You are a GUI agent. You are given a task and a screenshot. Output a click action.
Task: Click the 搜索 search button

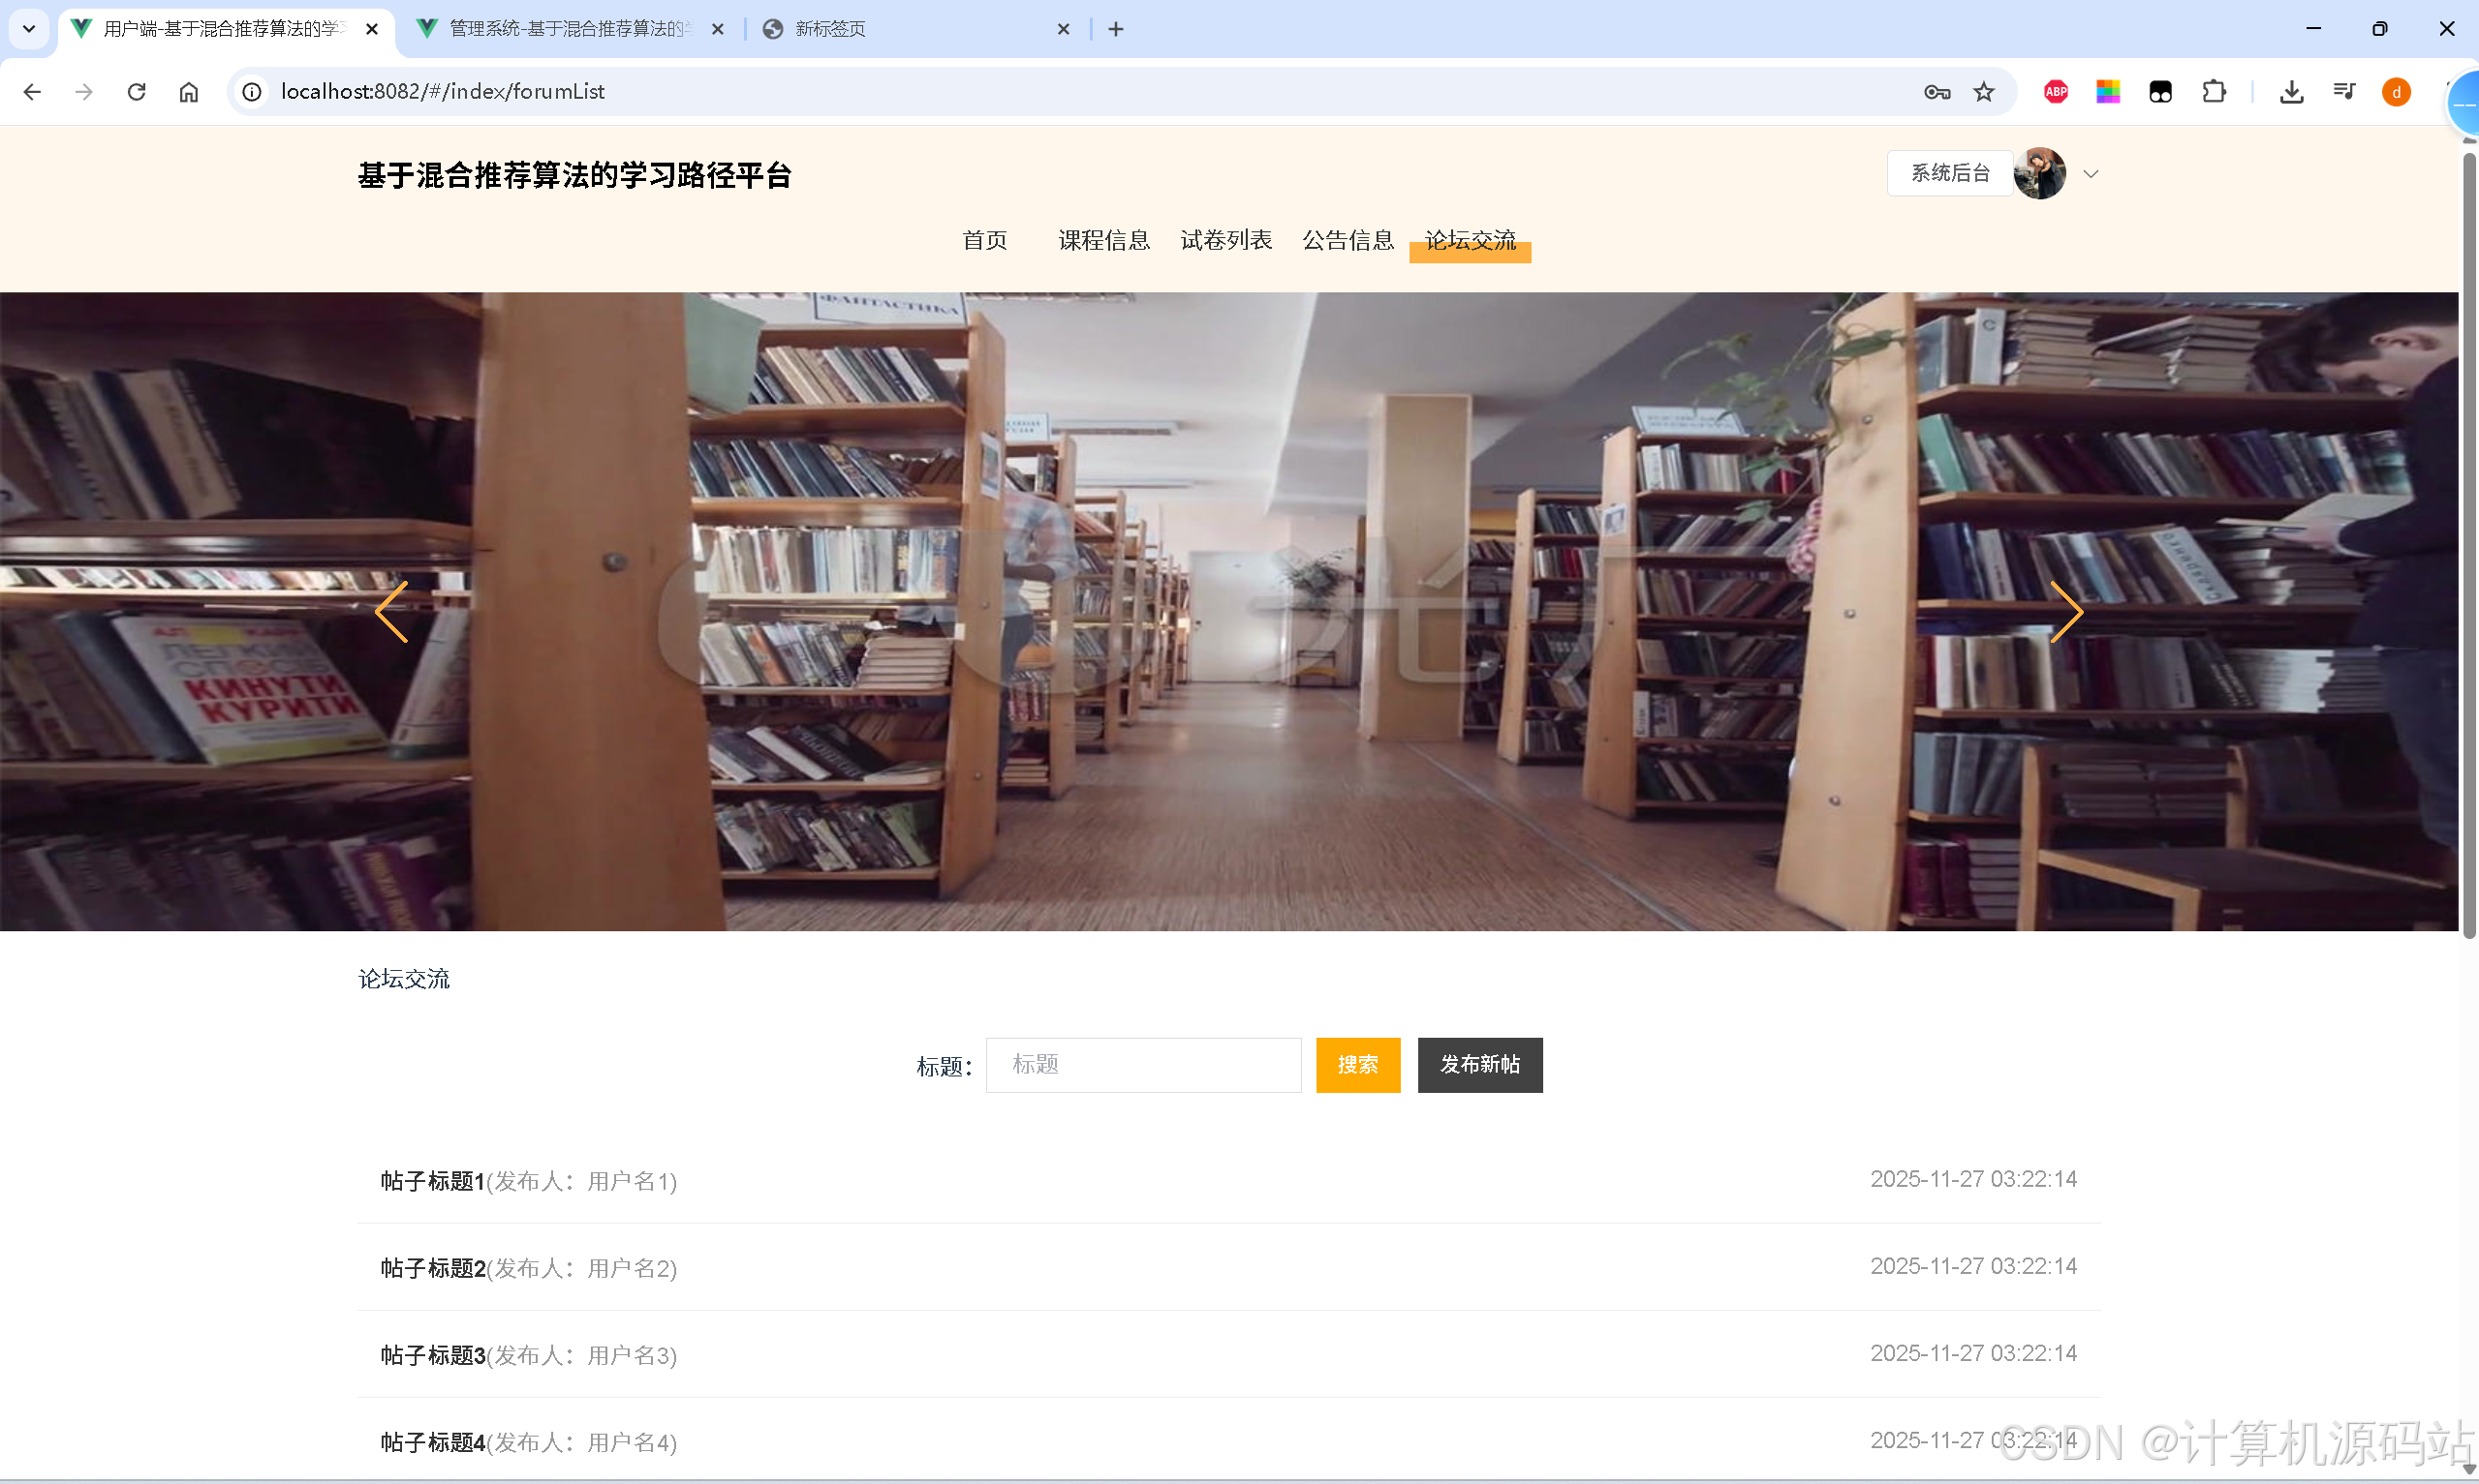pyautogui.click(x=1357, y=1064)
